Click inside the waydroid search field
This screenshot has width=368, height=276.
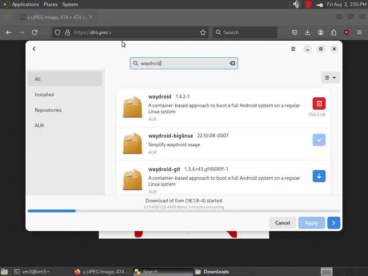point(184,63)
